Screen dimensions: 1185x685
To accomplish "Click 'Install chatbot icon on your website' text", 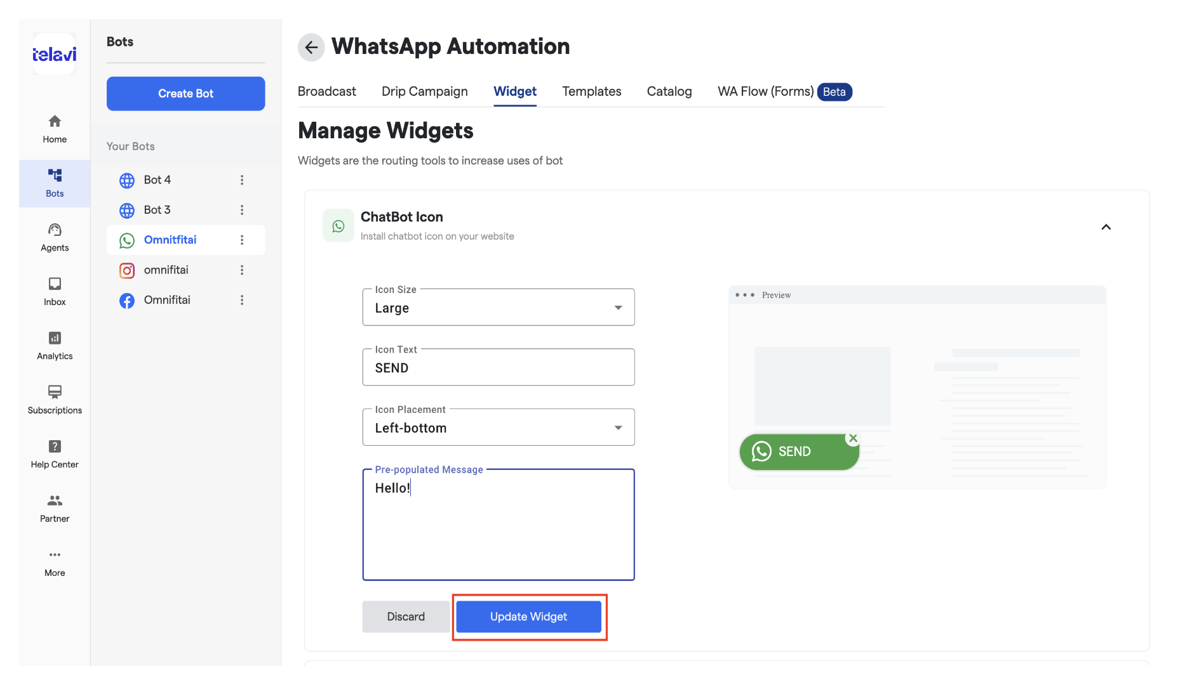I will point(437,237).
